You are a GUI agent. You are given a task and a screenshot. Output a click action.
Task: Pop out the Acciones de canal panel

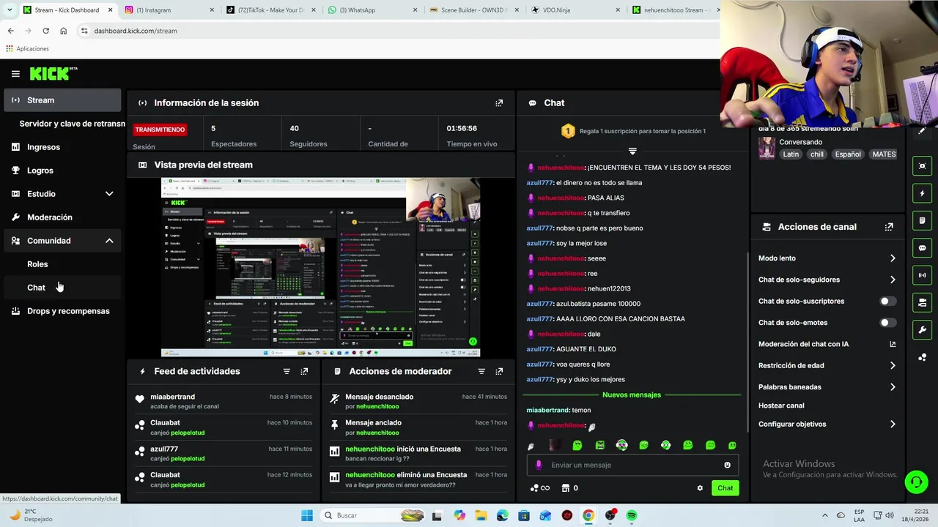[889, 227]
